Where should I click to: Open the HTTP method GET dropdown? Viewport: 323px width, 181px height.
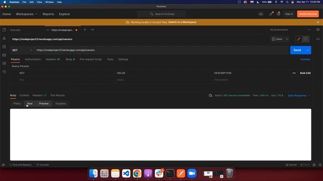[22, 50]
